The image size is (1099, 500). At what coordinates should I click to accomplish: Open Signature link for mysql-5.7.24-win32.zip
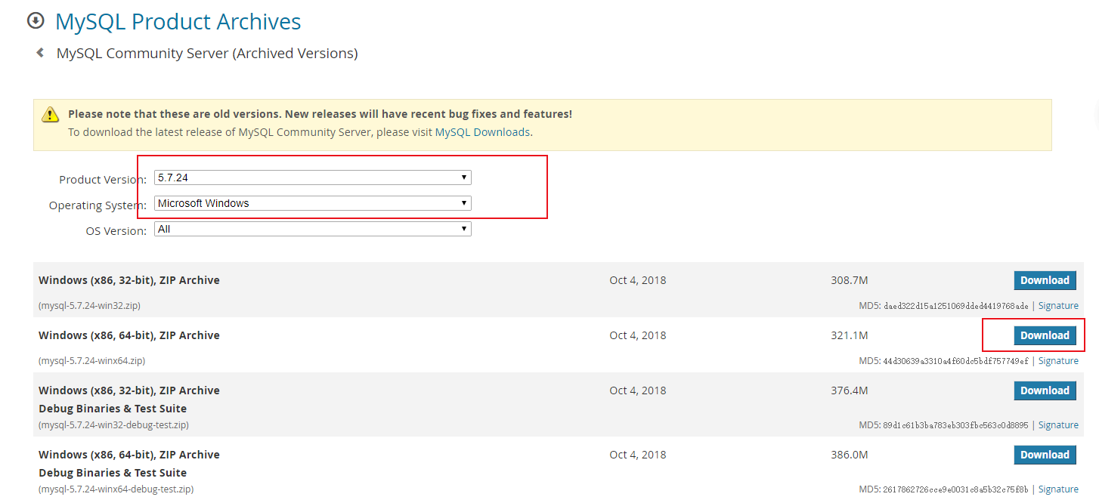pos(1058,306)
